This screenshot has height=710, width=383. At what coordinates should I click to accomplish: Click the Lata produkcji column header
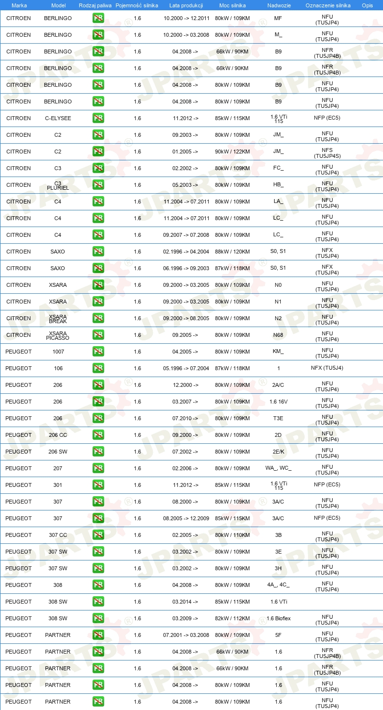coord(186,5)
